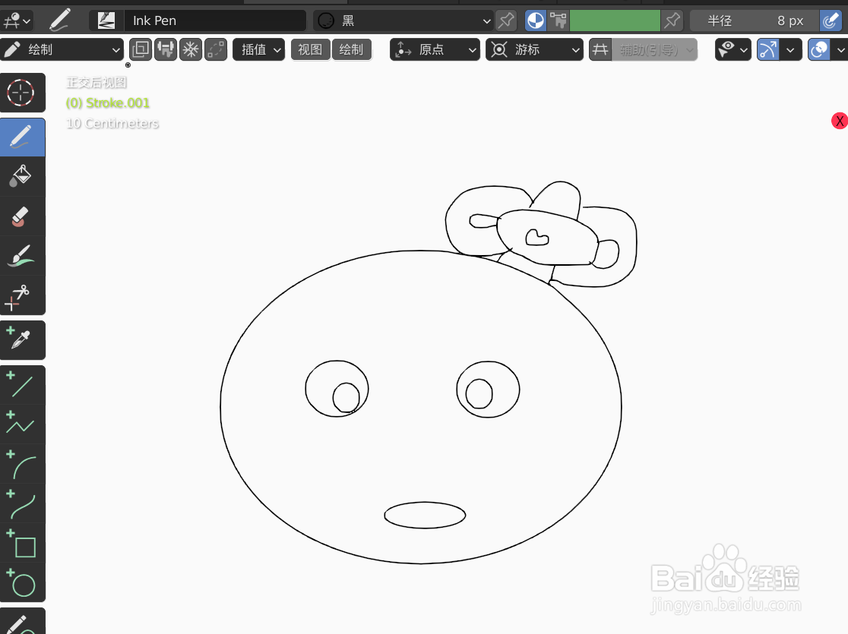Toggle the viewport overlays button

(x=819, y=49)
